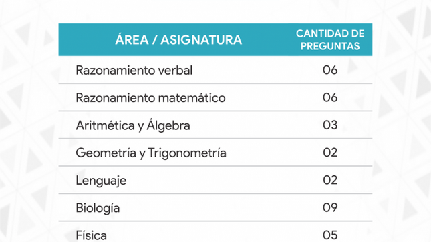This screenshot has width=431, height=242.
Task: Select the Razonamiento matemático row label
Action: [x=150, y=98]
